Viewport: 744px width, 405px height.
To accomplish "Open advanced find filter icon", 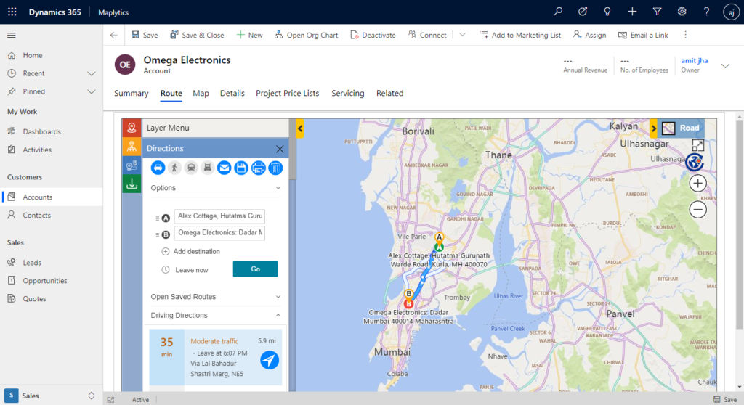I will click(x=657, y=12).
